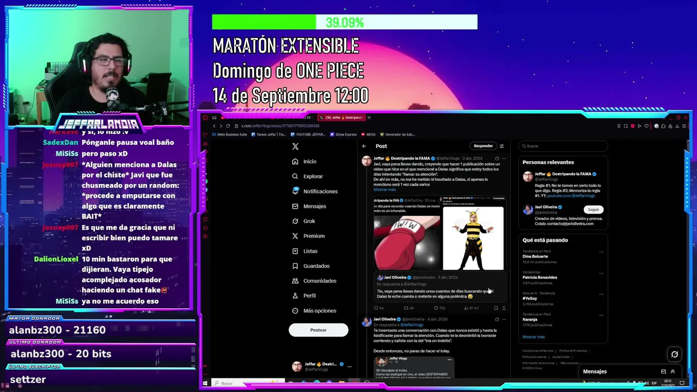Screen dimensions: 697x392
Task: Open YOUTUBE JEFFAR bookmark
Action: pos(309,134)
